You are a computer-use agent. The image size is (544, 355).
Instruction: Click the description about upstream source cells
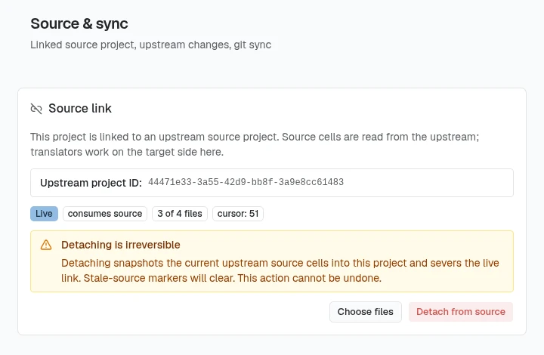(255, 144)
